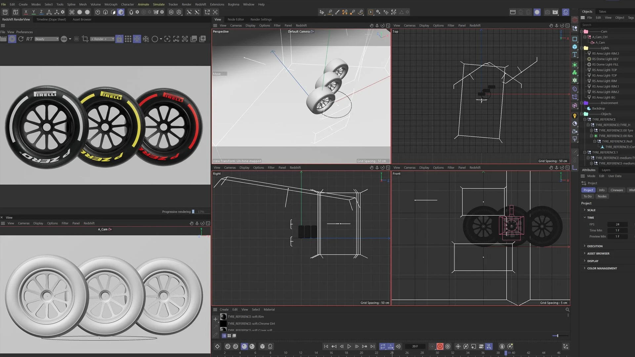The width and height of the screenshot is (635, 357).
Task: Refresh the Redshift render
Action: click(x=21, y=39)
